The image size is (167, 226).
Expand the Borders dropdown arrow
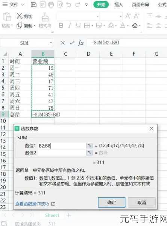(x=92, y=26)
